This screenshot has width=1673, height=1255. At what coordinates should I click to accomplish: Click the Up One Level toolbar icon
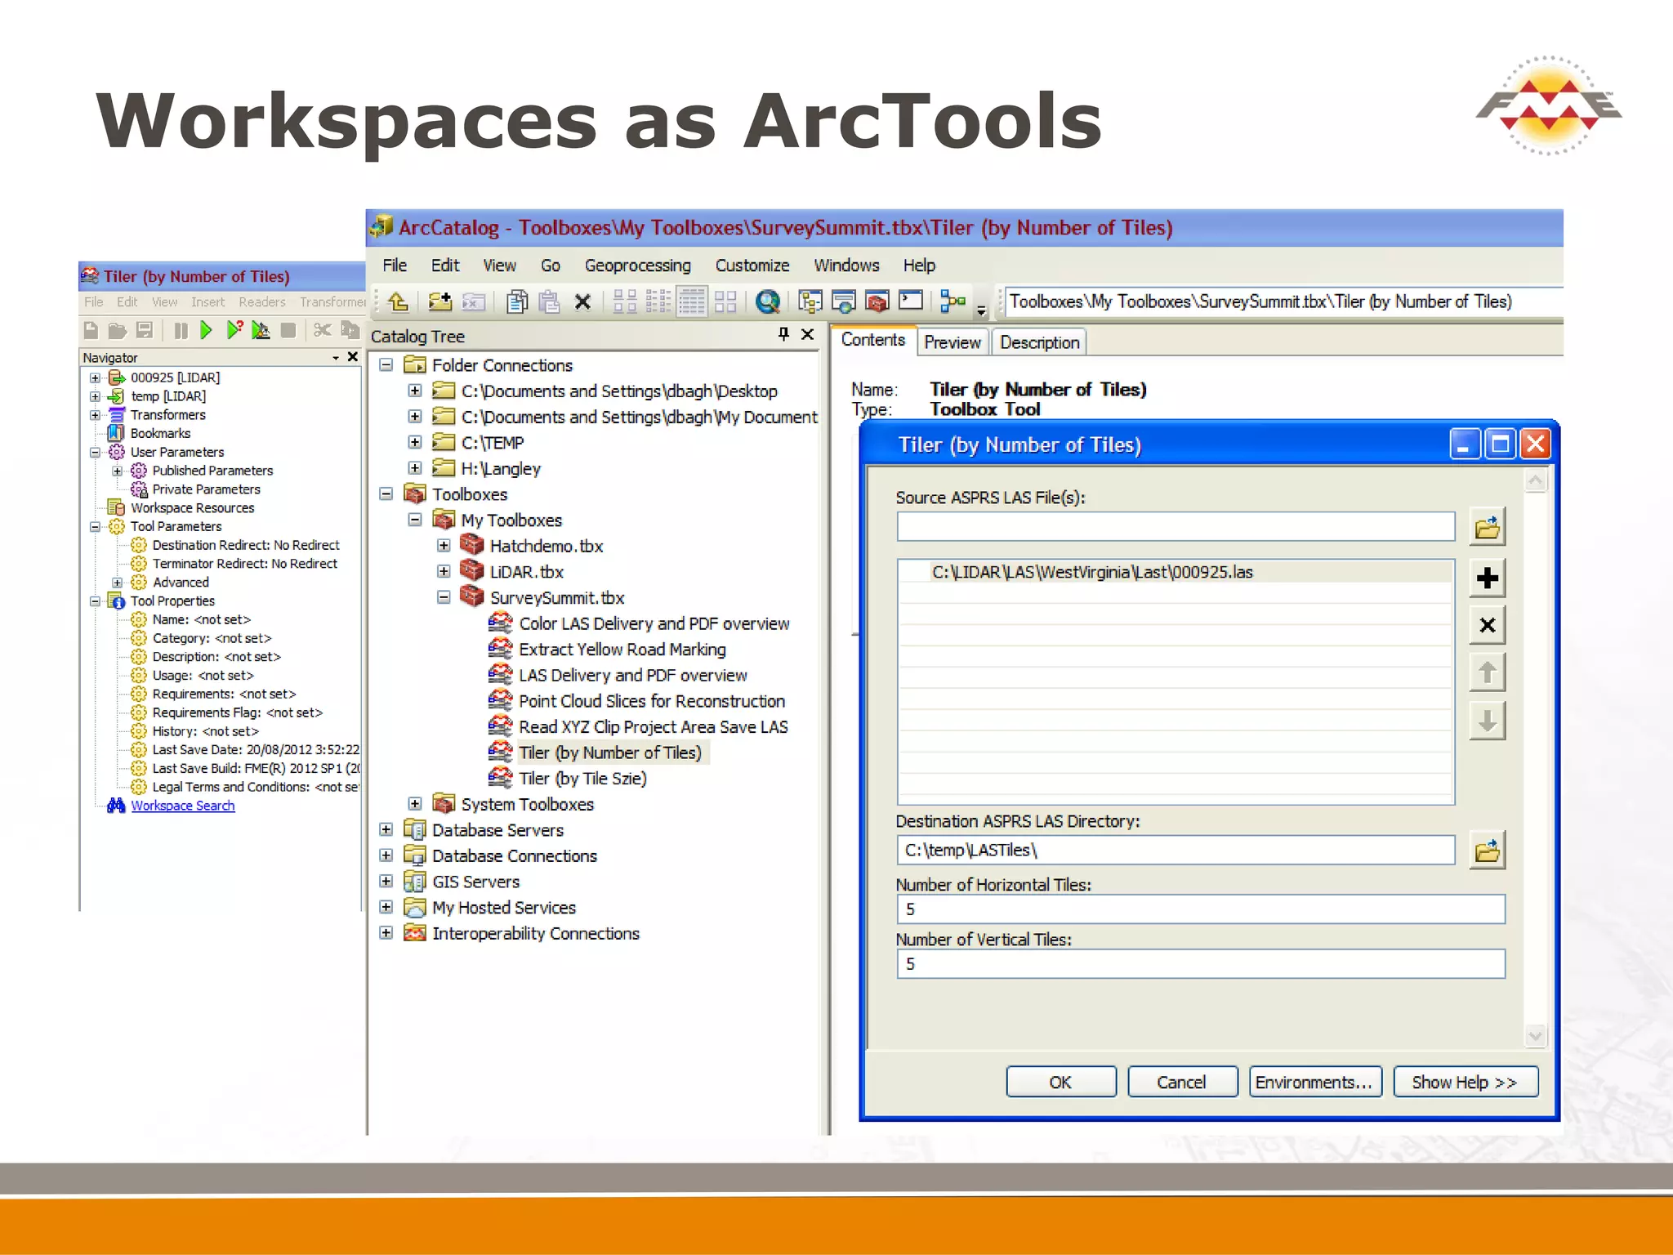point(399,302)
